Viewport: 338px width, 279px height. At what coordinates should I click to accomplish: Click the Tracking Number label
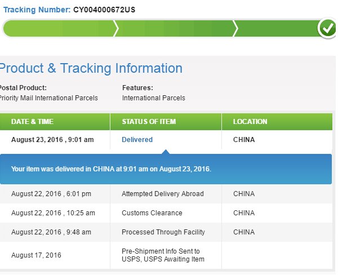point(37,10)
